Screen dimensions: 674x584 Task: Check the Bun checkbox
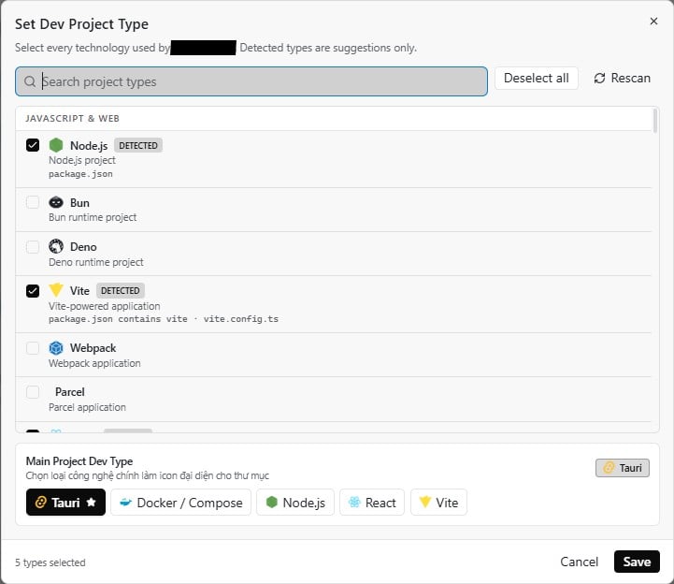point(33,202)
